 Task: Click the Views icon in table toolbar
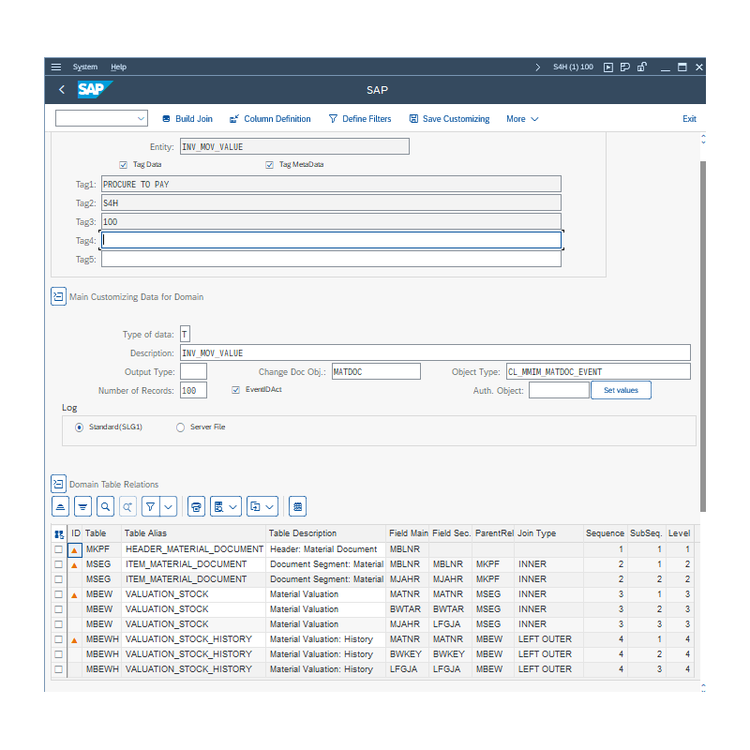point(219,506)
